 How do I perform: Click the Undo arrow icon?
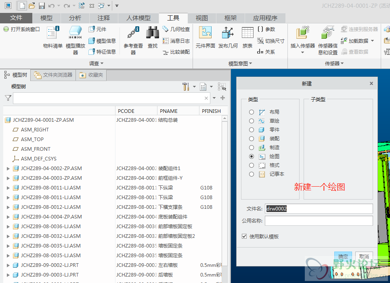[x=52, y=6]
